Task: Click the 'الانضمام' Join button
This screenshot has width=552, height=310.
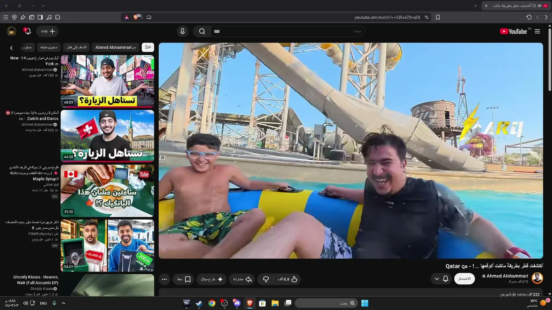Action: coord(464,279)
